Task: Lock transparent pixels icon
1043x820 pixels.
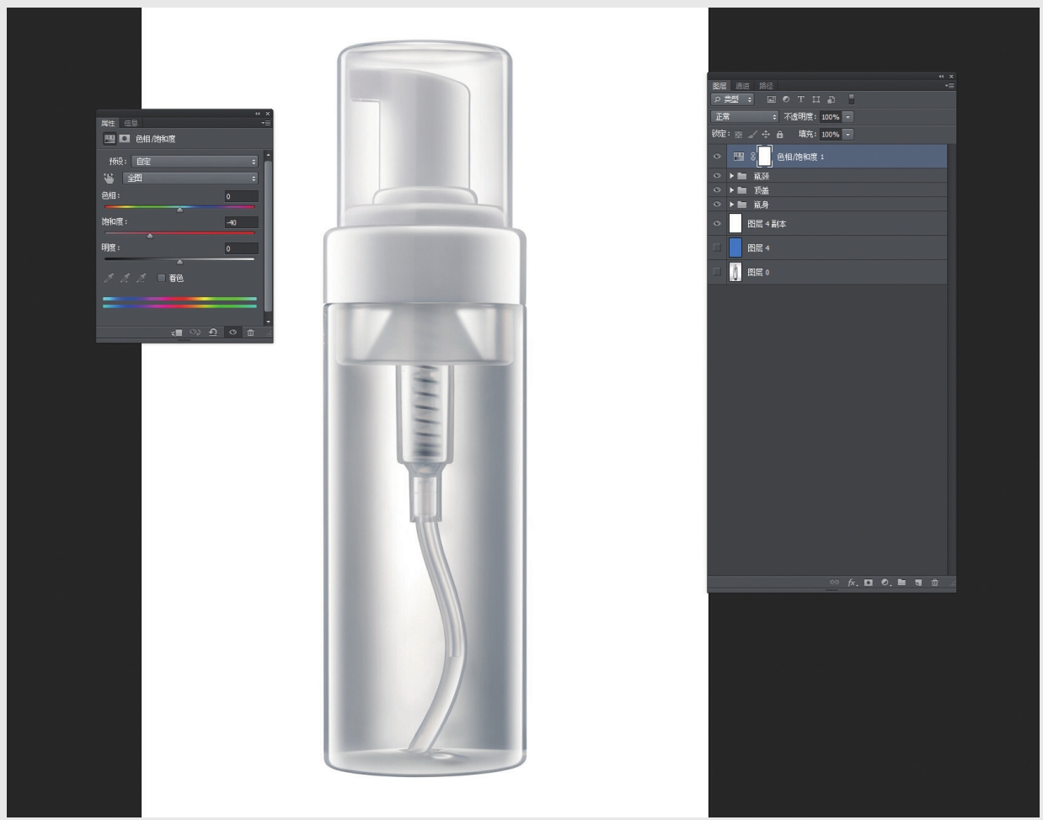Action: [x=739, y=134]
